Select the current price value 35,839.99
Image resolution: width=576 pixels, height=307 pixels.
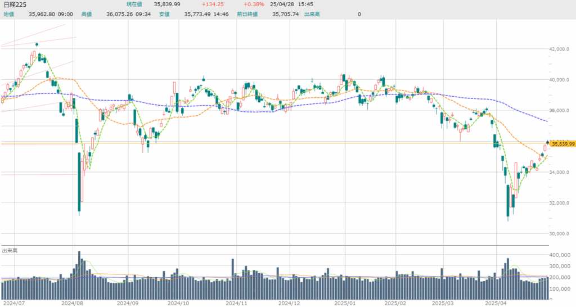(166, 4)
